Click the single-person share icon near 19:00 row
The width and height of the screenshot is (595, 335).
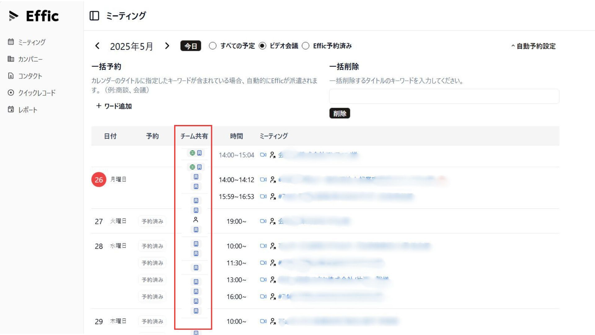[196, 220]
